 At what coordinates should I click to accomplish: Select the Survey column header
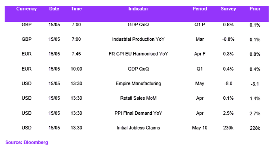pos(228,9)
